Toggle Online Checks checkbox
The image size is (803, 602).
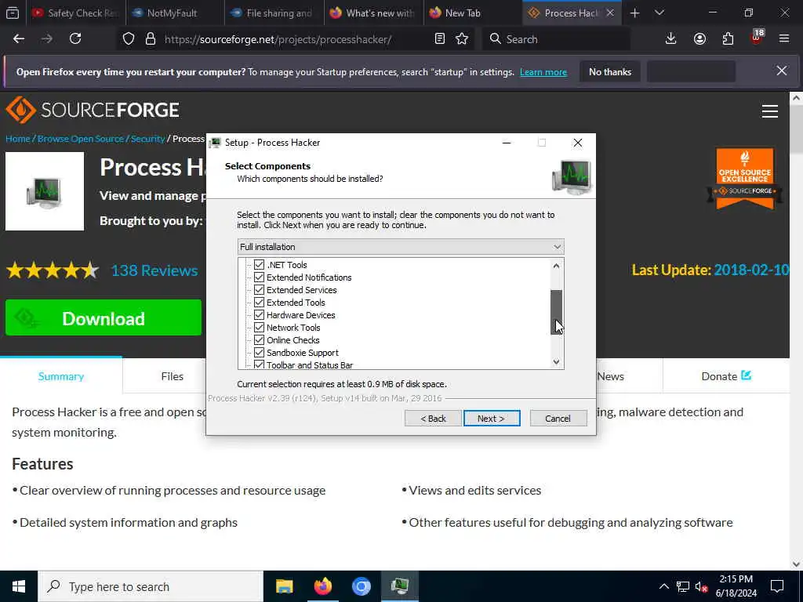tap(259, 340)
